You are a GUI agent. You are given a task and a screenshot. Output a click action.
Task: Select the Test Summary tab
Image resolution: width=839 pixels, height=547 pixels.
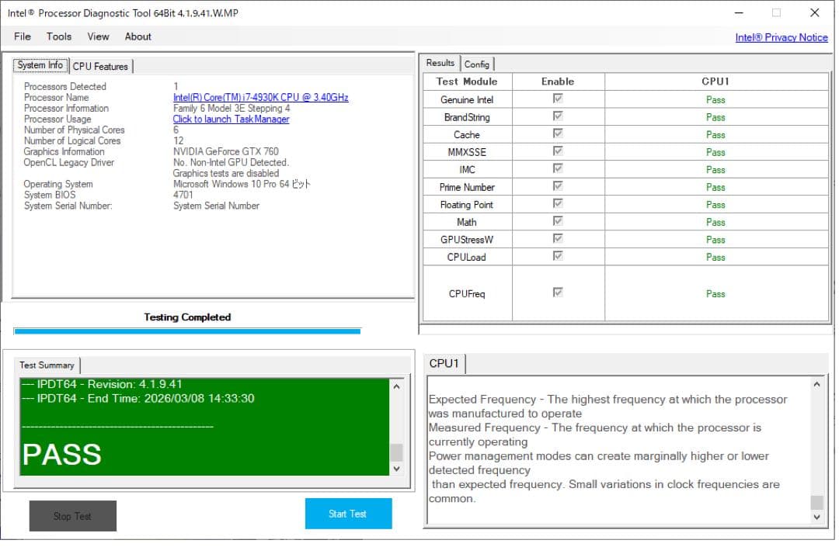click(x=47, y=365)
